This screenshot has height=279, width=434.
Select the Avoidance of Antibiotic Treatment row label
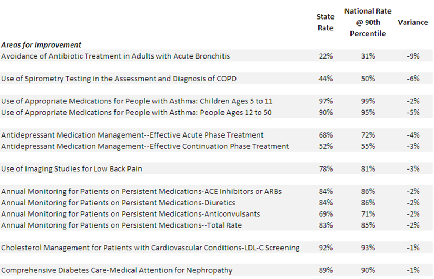(x=116, y=56)
